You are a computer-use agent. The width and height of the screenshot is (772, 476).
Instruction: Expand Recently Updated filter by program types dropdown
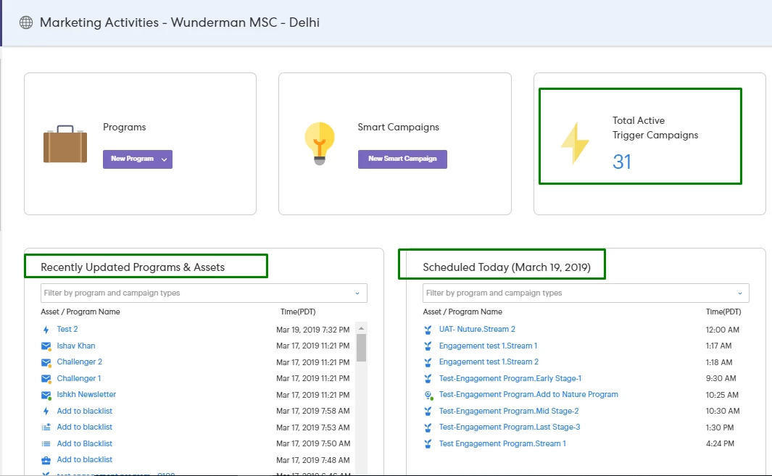[x=204, y=293]
